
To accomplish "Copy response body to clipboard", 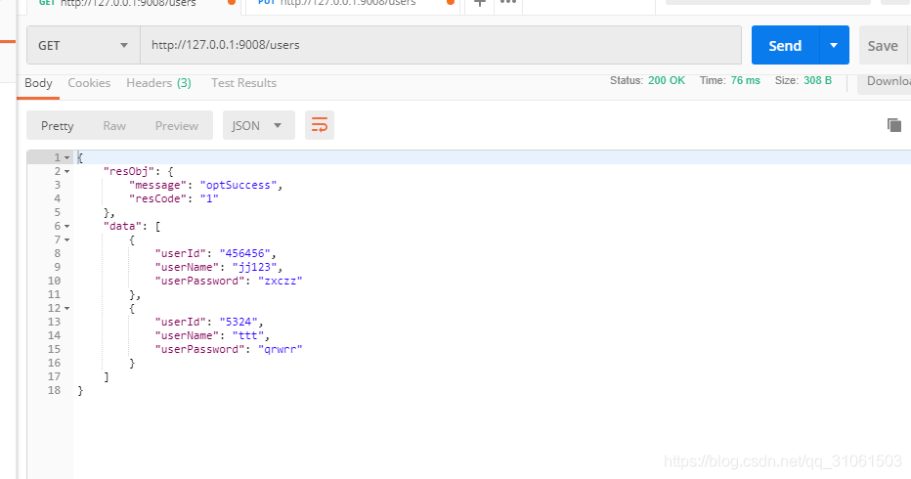I will [894, 125].
